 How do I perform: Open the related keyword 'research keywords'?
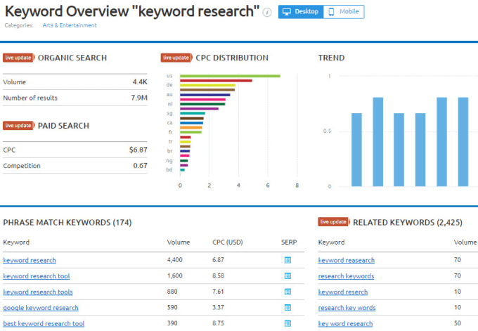(346, 276)
